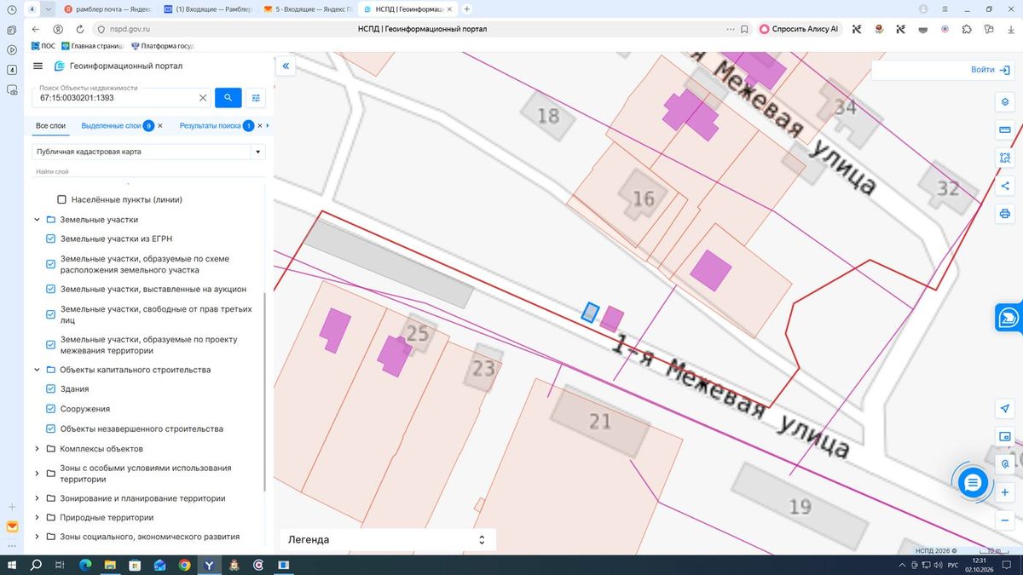Open the ПОС bookmark

point(43,46)
